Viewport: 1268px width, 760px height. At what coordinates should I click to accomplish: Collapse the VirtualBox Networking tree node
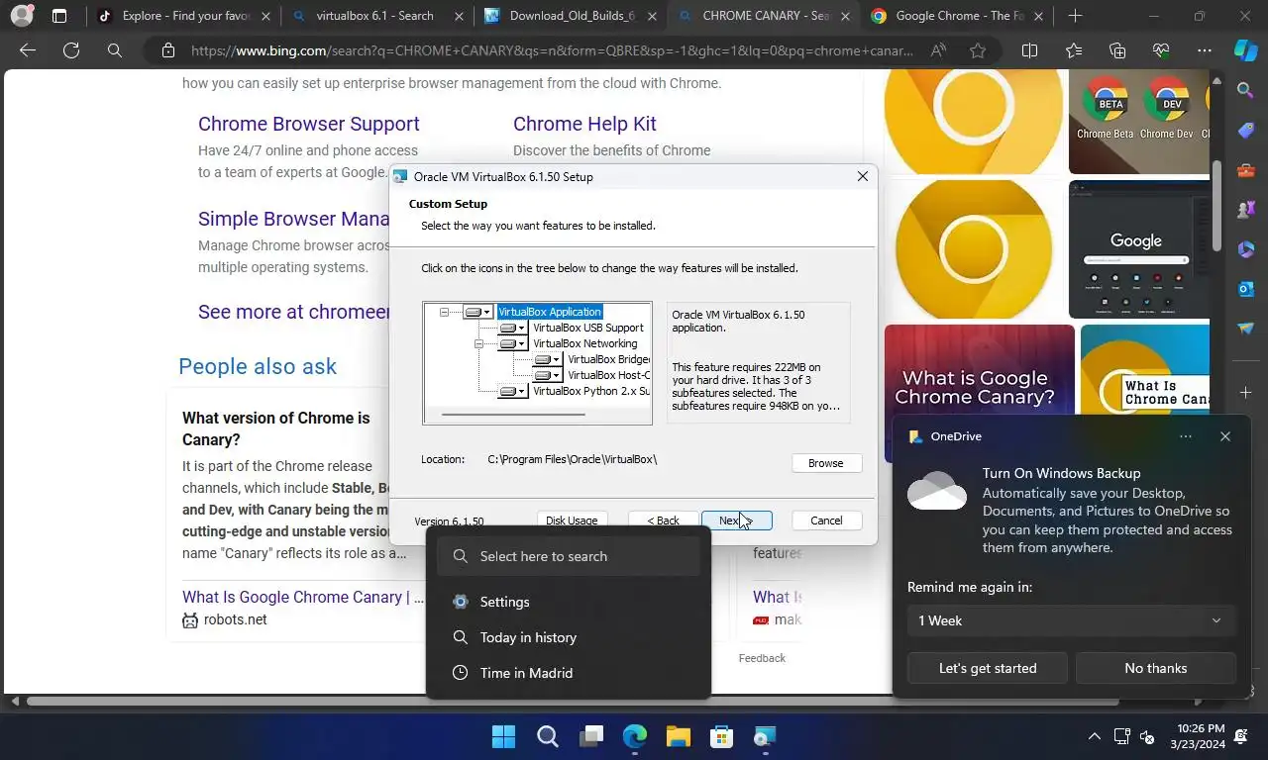[x=478, y=343]
